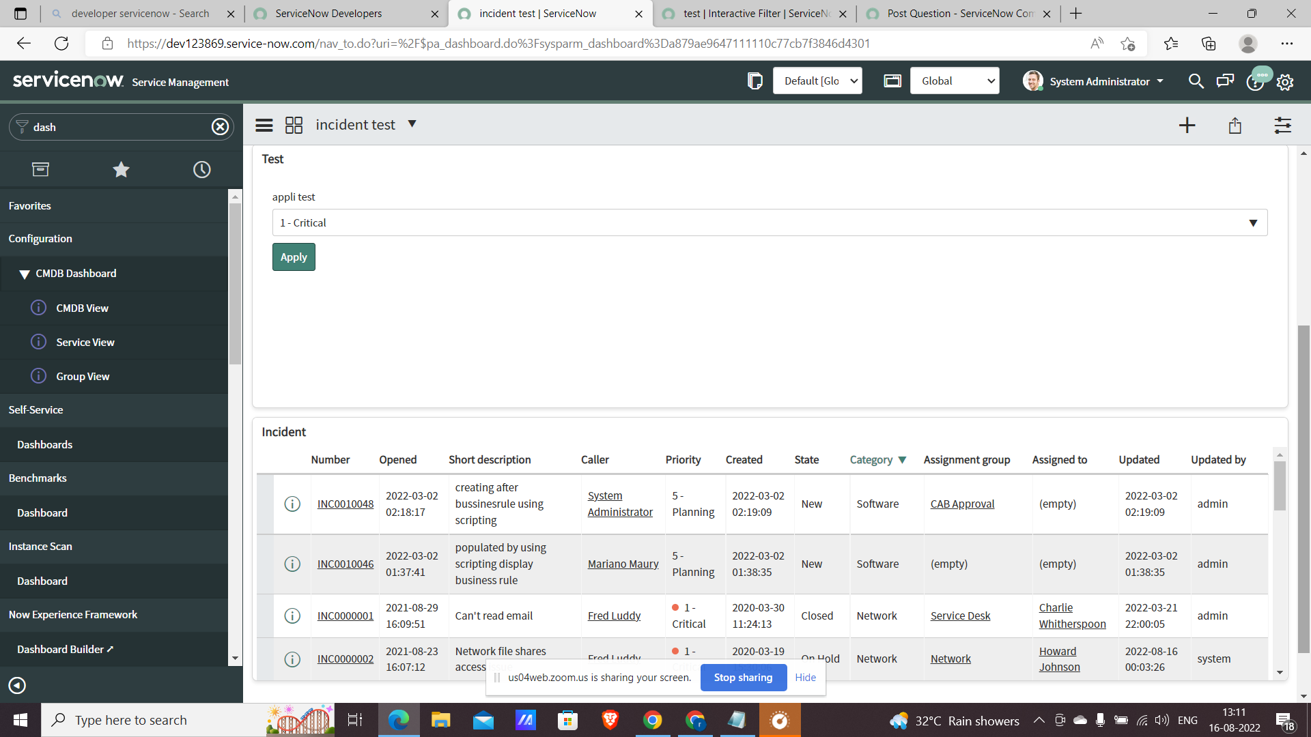Open the global search magnifier icon
Image resolution: width=1311 pixels, height=737 pixels.
tap(1196, 81)
